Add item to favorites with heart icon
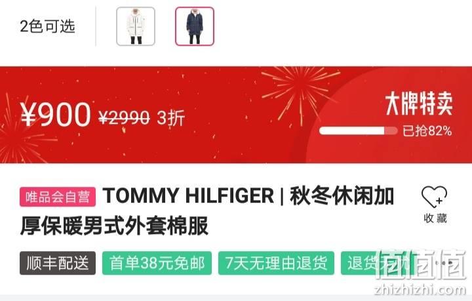Image resolution: width=472 pixels, height=301 pixels. click(434, 197)
